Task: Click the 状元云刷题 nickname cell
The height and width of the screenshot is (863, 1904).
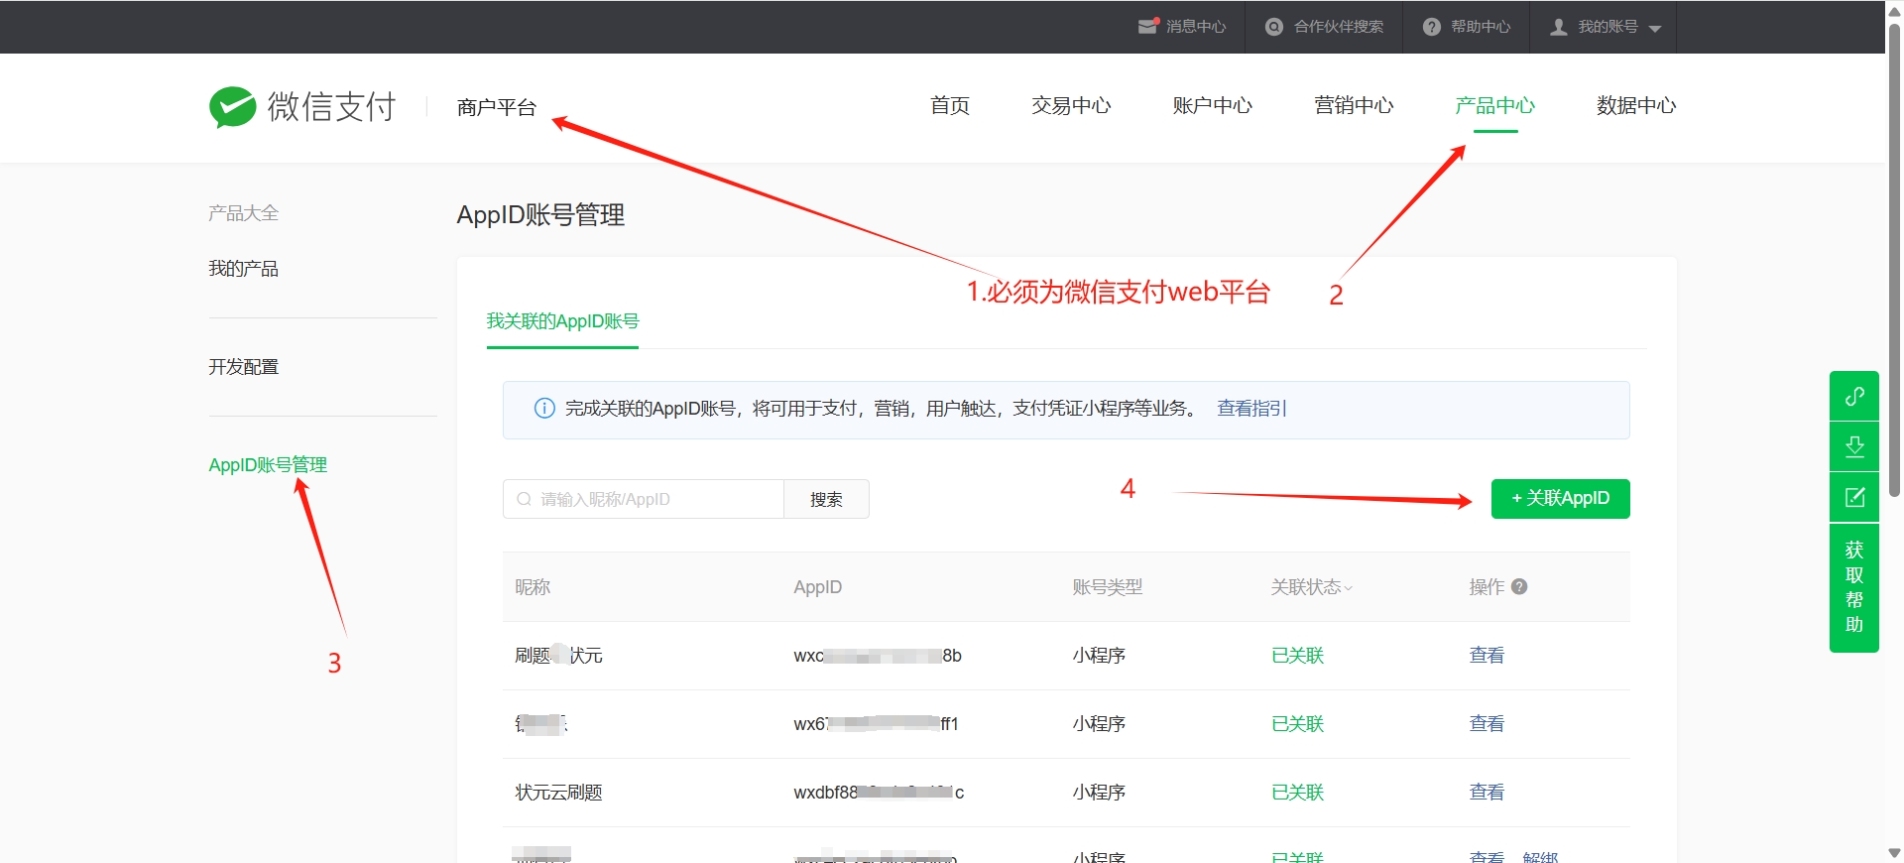Action: coord(558,793)
